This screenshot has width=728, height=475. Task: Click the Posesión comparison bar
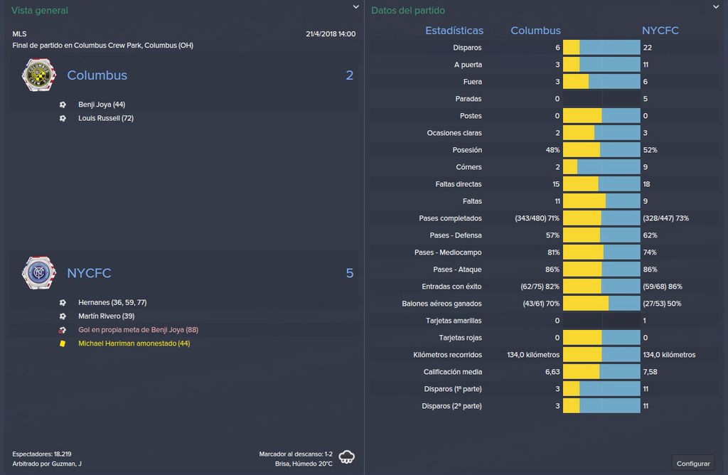click(601, 150)
